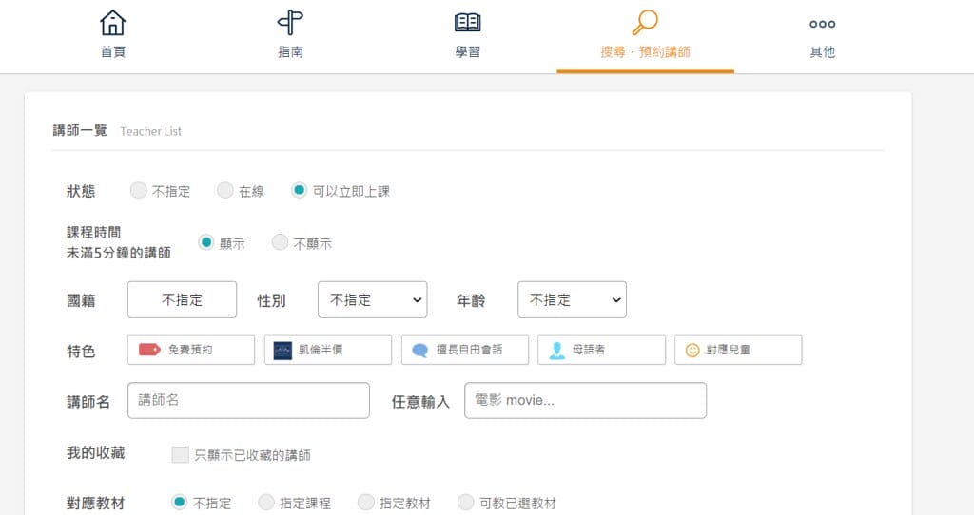Click the Teacher List subtitle text

pos(151,131)
